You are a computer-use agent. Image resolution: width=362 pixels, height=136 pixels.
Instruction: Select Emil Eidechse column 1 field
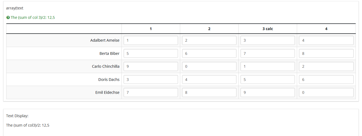tap(151, 92)
